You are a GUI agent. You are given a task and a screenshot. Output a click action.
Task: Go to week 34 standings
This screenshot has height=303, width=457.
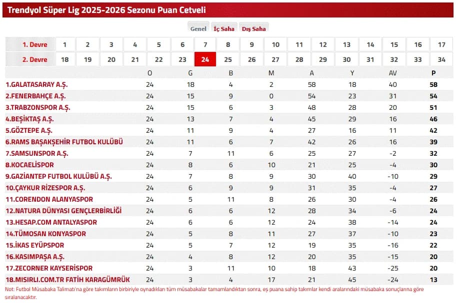pyautogui.click(x=441, y=59)
